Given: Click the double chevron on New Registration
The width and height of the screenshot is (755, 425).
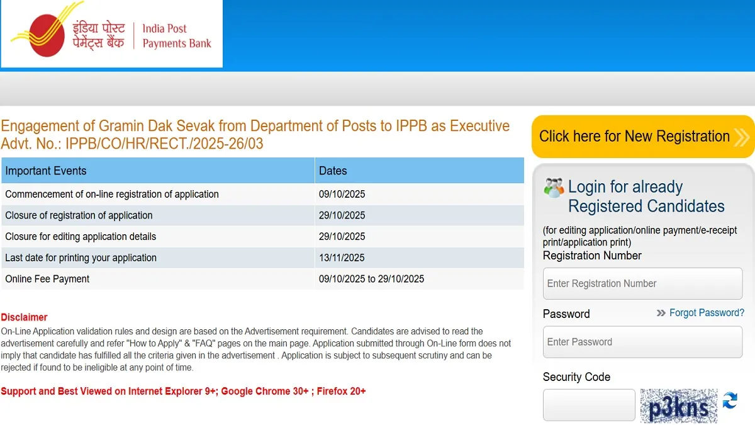Looking at the screenshot, I should point(742,137).
